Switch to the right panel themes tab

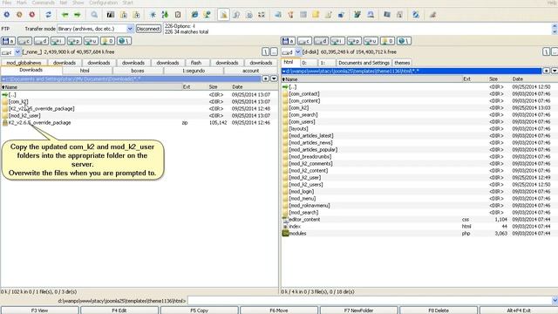point(402,63)
